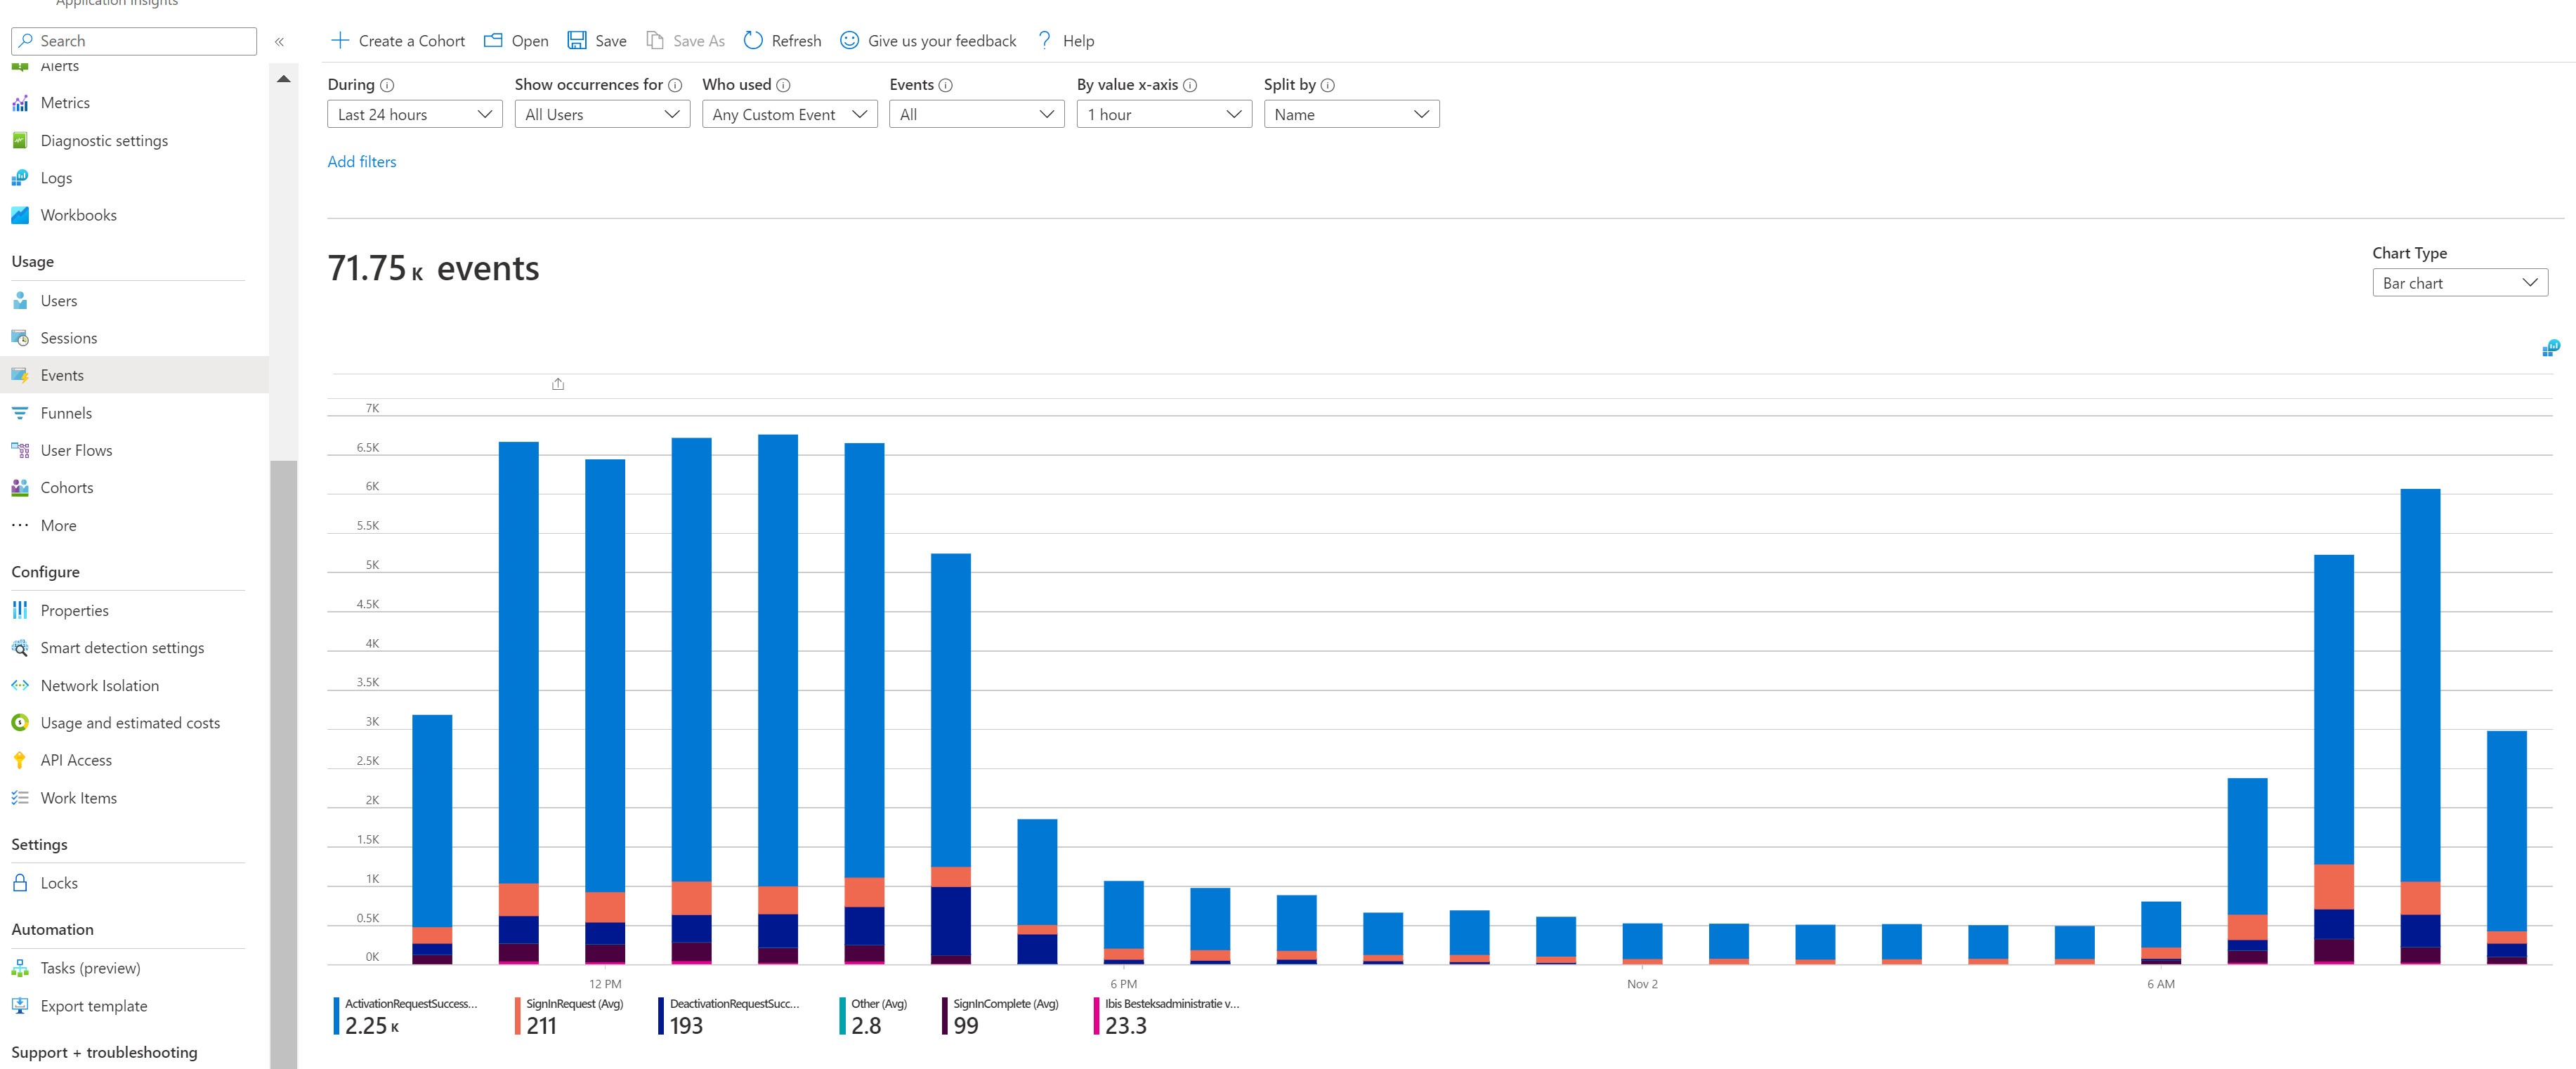Click the DeactivationRequestSucc navy legend swatch
The width and height of the screenshot is (2576, 1069).
(x=661, y=1016)
